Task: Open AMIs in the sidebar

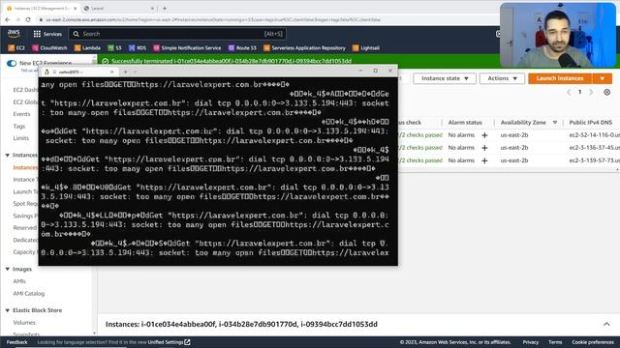Action: 19,281
